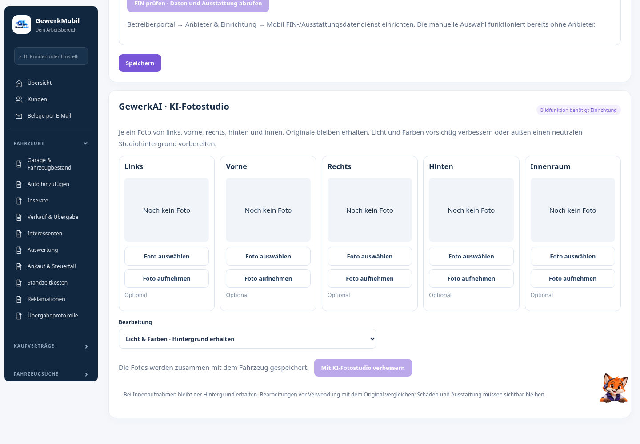This screenshot has width=640, height=444.
Task: Navigate to Auto hinzufügen
Action: point(51,184)
